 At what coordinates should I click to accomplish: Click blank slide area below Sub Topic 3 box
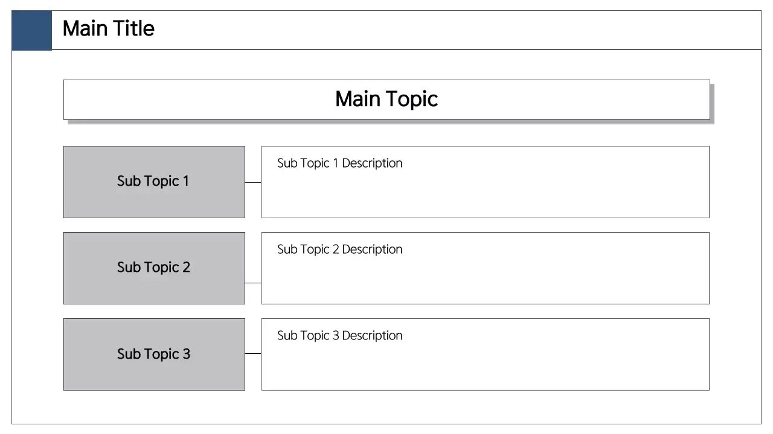[154, 407]
